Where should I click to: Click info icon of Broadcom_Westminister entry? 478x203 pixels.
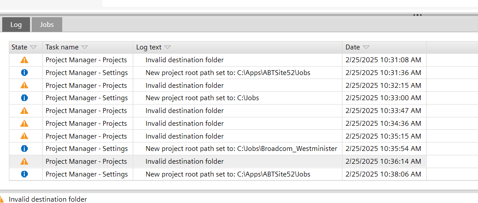[24, 149]
